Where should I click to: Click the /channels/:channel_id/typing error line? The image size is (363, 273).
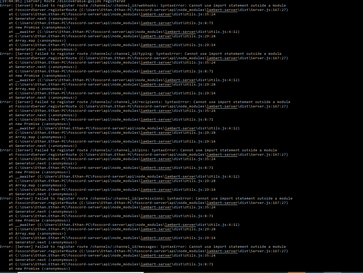point(141,54)
